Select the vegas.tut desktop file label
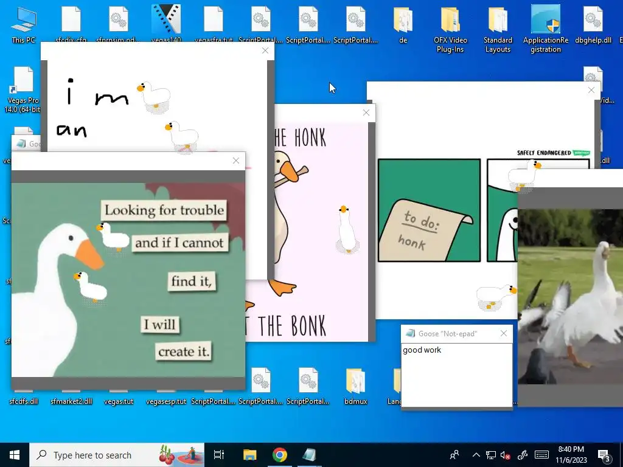The image size is (623, 467). [119, 401]
